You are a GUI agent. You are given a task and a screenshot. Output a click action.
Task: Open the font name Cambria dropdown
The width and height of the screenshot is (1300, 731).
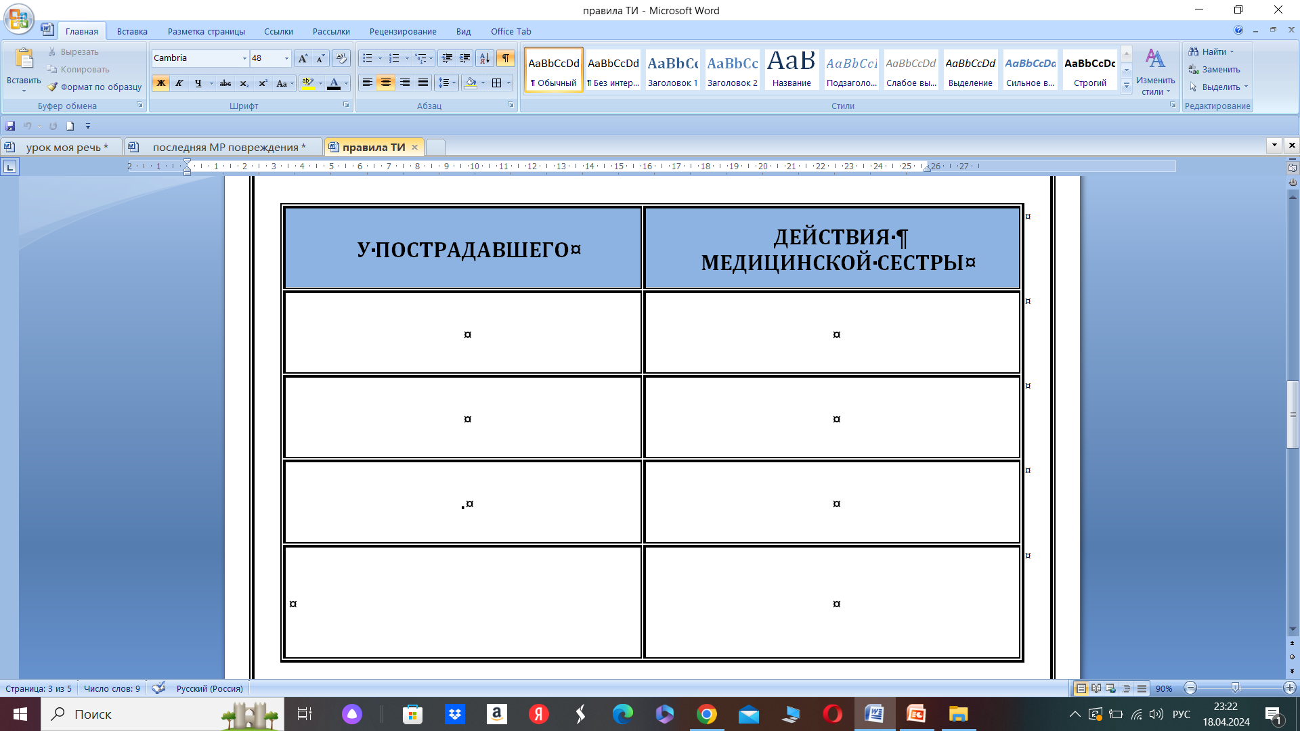(244, 58)
